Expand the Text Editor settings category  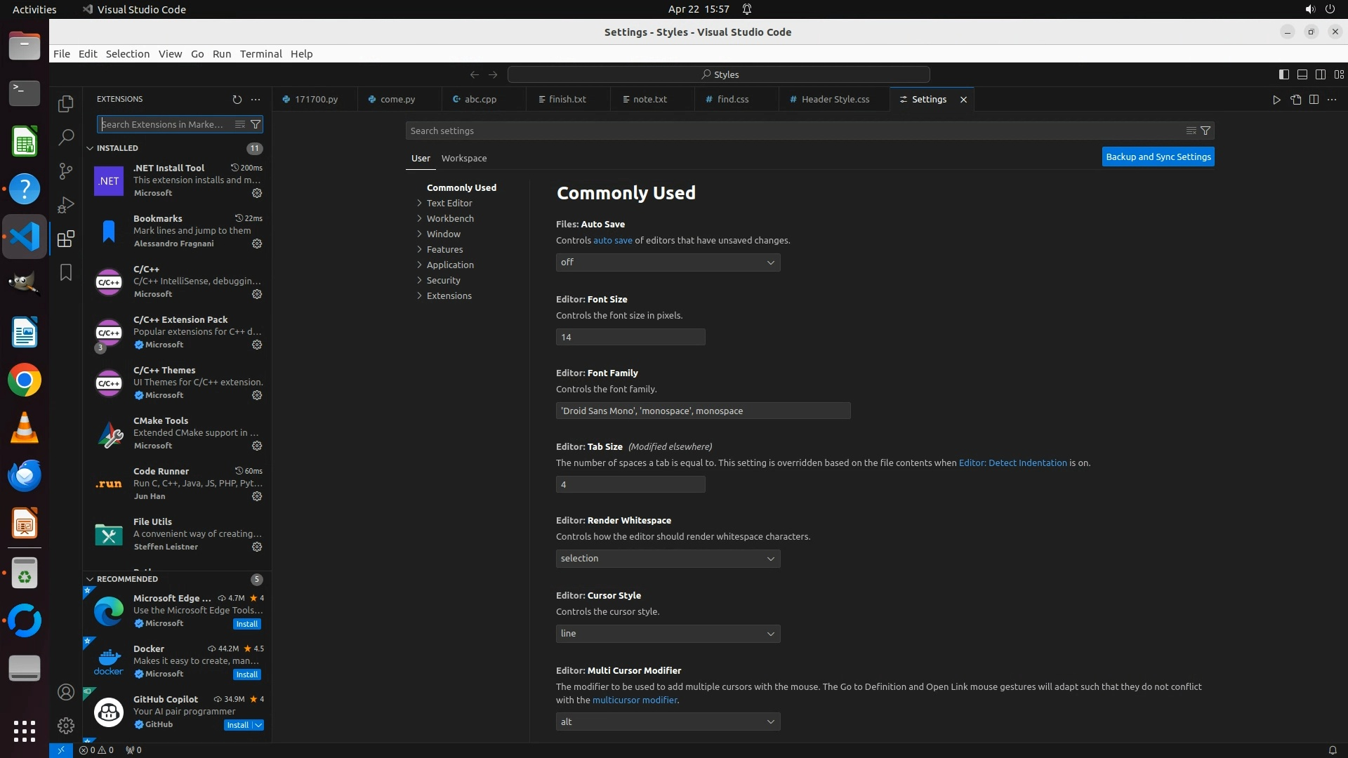click(449, 204)
